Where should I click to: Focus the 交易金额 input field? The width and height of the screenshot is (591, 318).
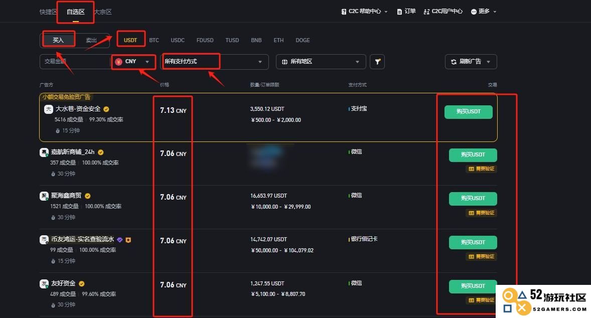pos(75,61)
